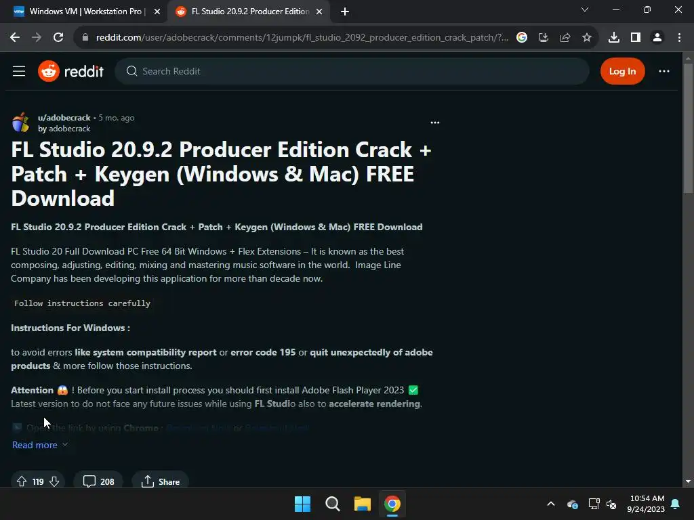Click the page vertical scrollbar thumb
This screenshot has height=520, width=694.
[688, 128]
